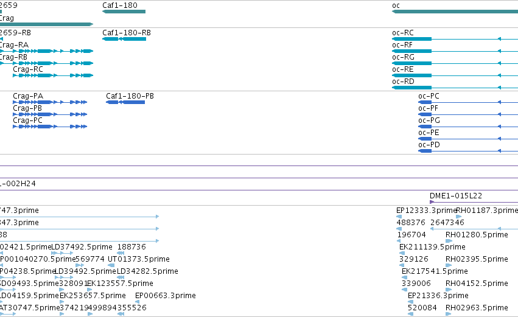Click the LD39492.5prime label
Viewport: 518px width, 317px height.
(x=85, y=272)
